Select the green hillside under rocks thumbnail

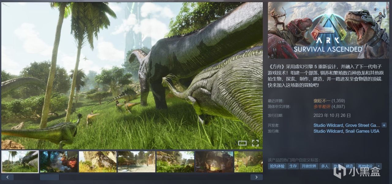click(175, 162)
